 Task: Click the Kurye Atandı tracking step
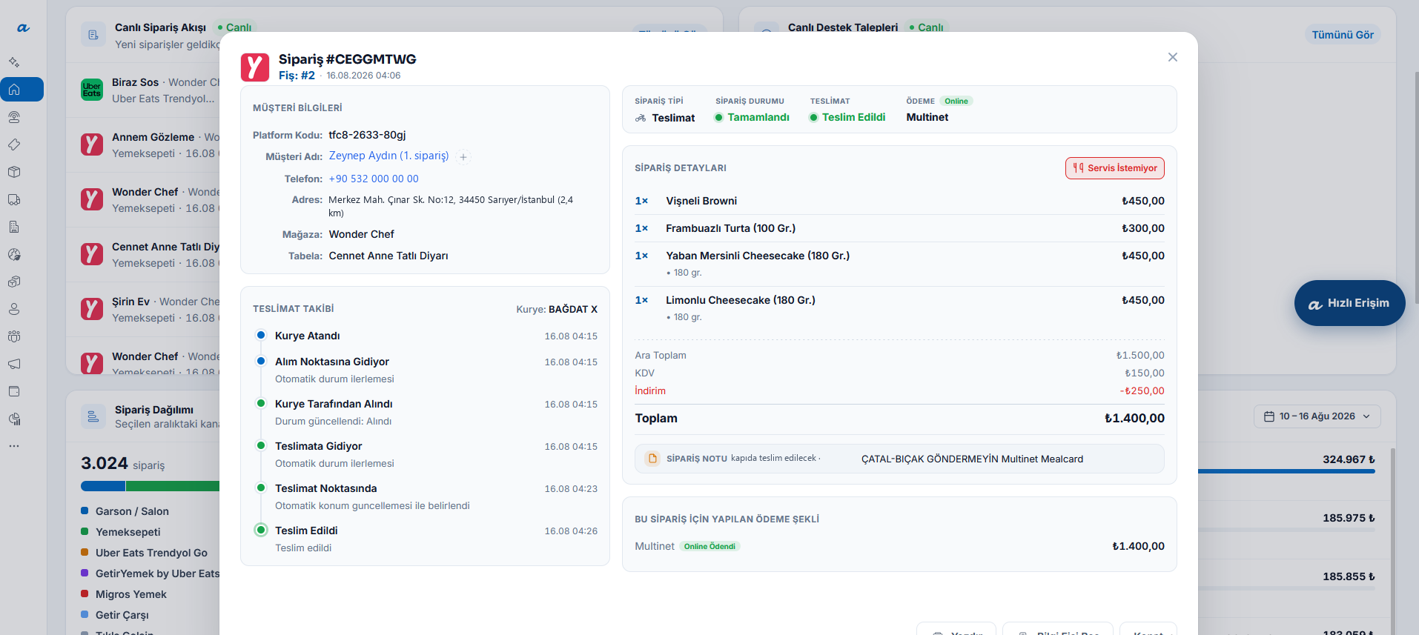point(425,336)
